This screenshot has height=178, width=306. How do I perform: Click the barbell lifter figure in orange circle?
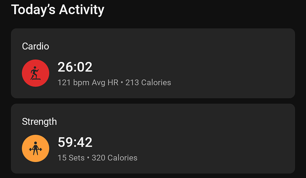pos(35,148)
